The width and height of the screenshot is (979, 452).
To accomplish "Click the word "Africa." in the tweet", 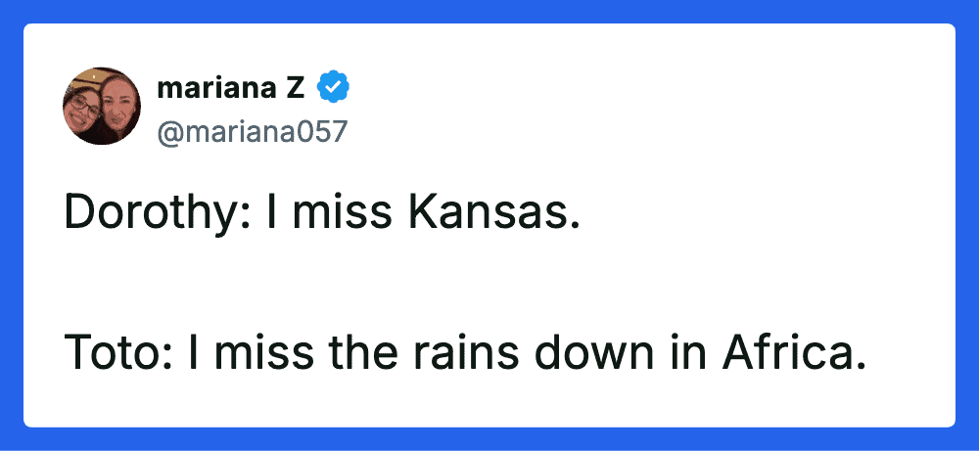I will pos(794,351).
